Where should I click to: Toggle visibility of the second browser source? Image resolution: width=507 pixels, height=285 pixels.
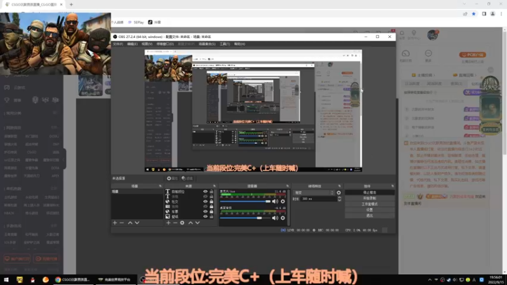pos(205,212)
